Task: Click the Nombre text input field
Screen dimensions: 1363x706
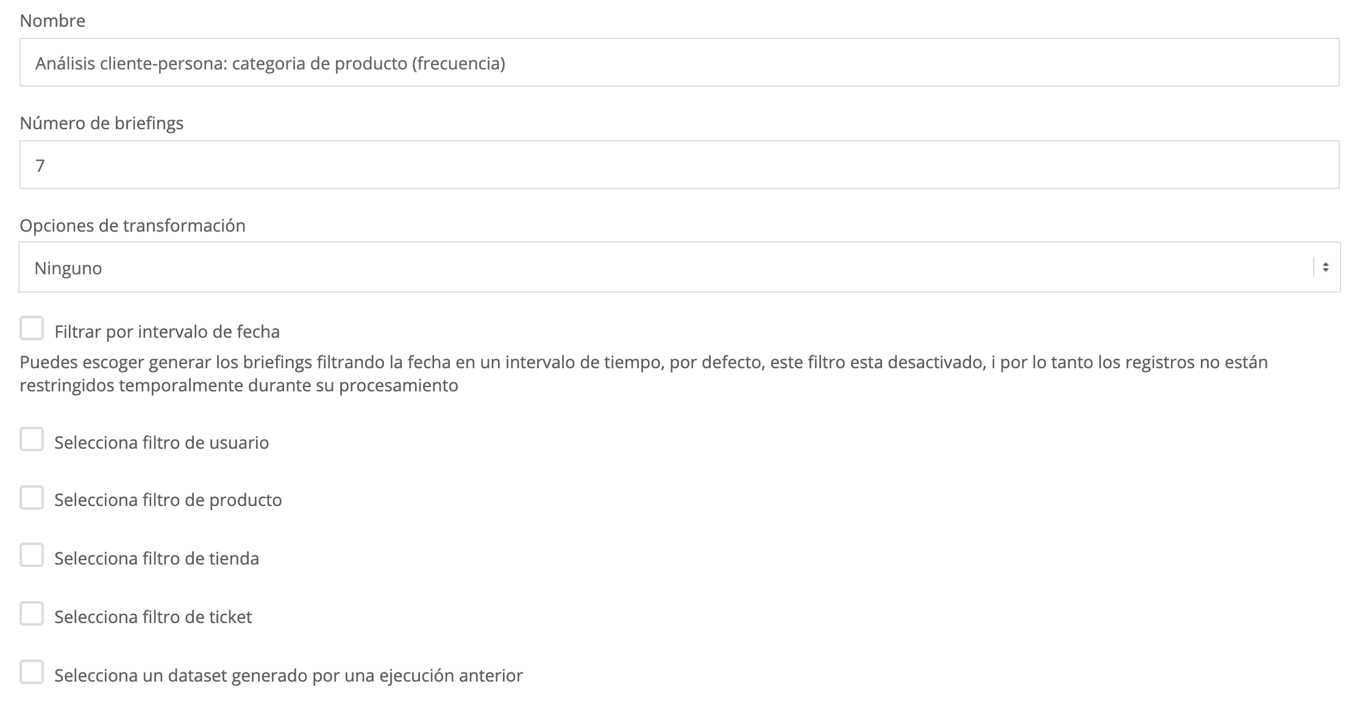Action: tap(679, 63)
